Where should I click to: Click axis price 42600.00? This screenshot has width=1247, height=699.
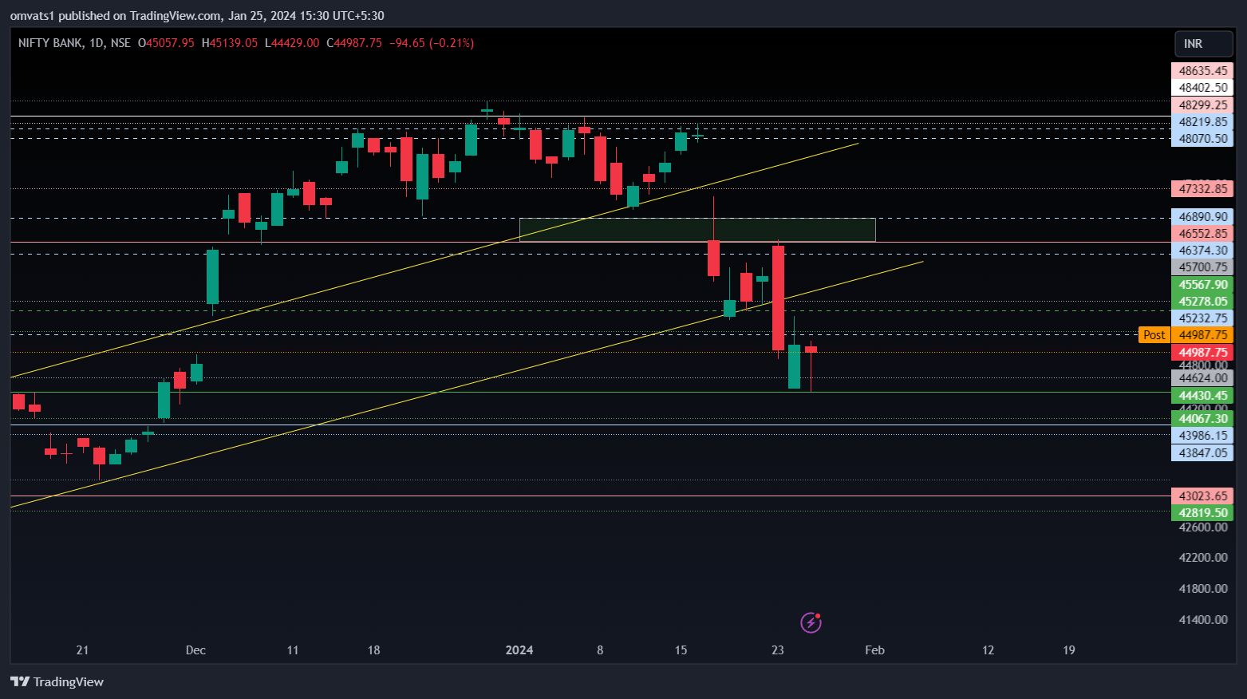click(1203, 527)
